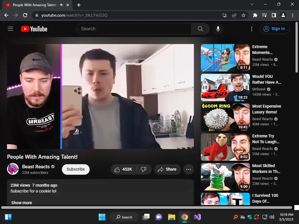The image size is (299, 224).
Task: Open media controls icon in Chrome toolbar
Action: (265, 15)
